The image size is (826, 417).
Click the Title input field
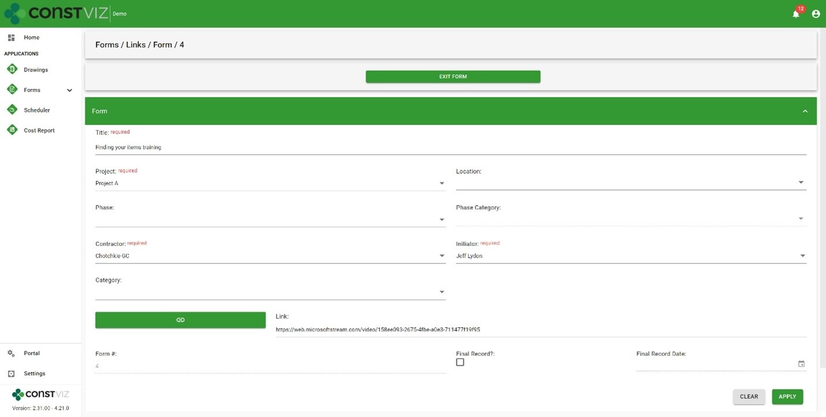click(451, 147)
